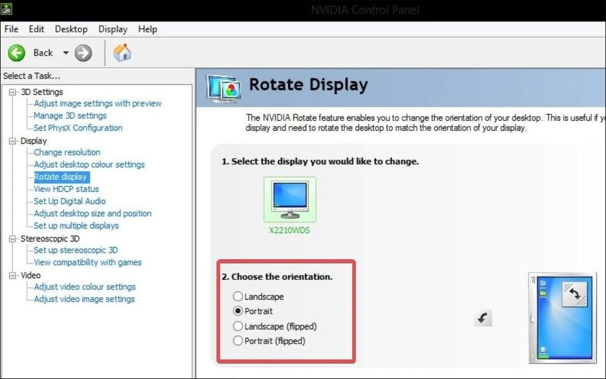Click the Stereoscopic 3D category label
Screen dimensions: 606x379
point(50,239)
